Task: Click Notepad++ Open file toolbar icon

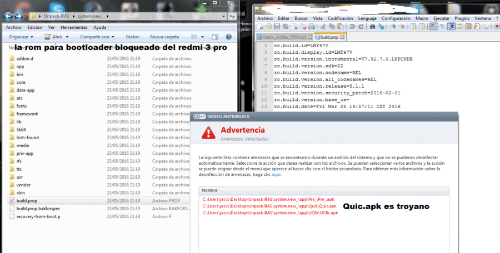Action: 268,27
